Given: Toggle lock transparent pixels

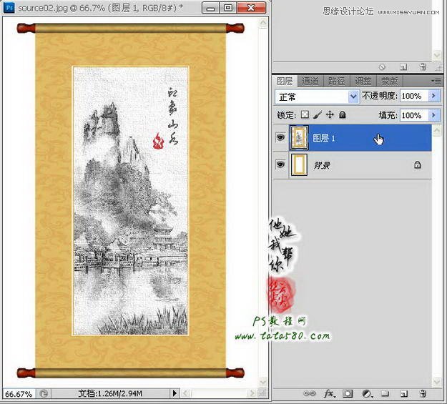Looking at the screenshot, I should pos(305,114).
